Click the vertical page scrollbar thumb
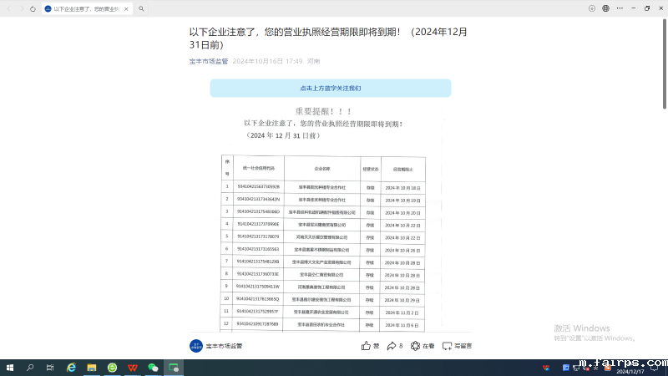 [664, 64]
